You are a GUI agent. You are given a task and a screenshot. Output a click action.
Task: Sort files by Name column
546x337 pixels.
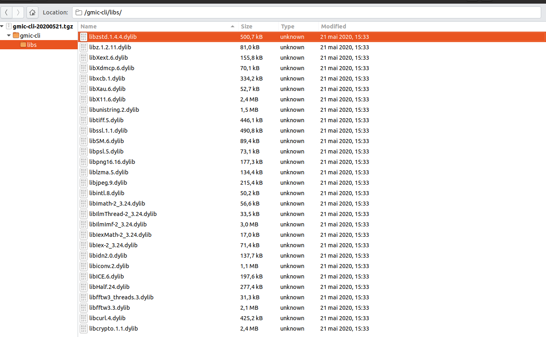(x=157, y=26)
